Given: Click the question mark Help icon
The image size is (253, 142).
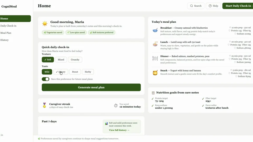Looking at the screenshot, I should 210,6.
